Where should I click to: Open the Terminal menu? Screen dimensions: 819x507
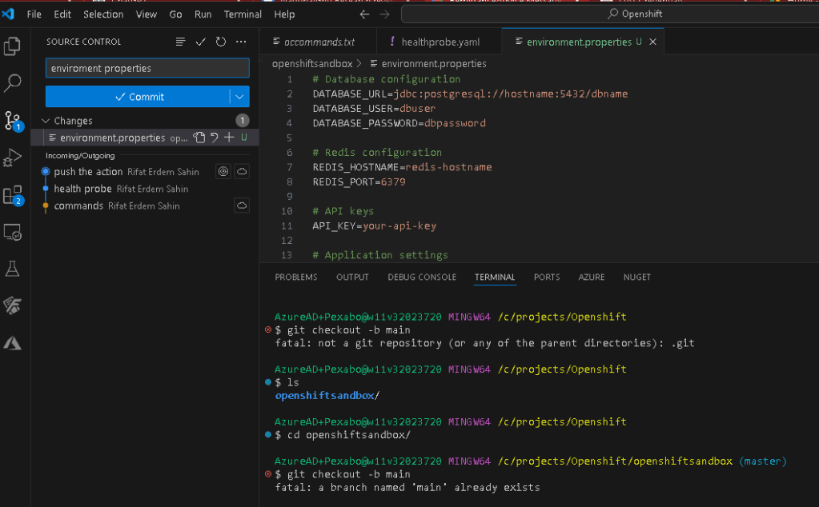(243, 14)
